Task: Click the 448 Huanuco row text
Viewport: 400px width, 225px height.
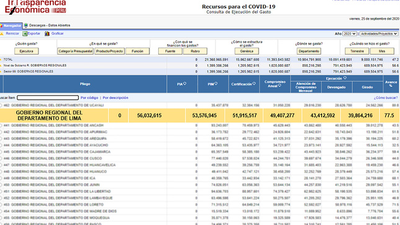Action: click(x=55, y=172)
